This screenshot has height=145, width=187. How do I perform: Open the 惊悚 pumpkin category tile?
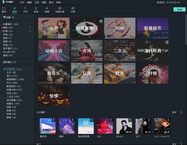coord(54,96)
